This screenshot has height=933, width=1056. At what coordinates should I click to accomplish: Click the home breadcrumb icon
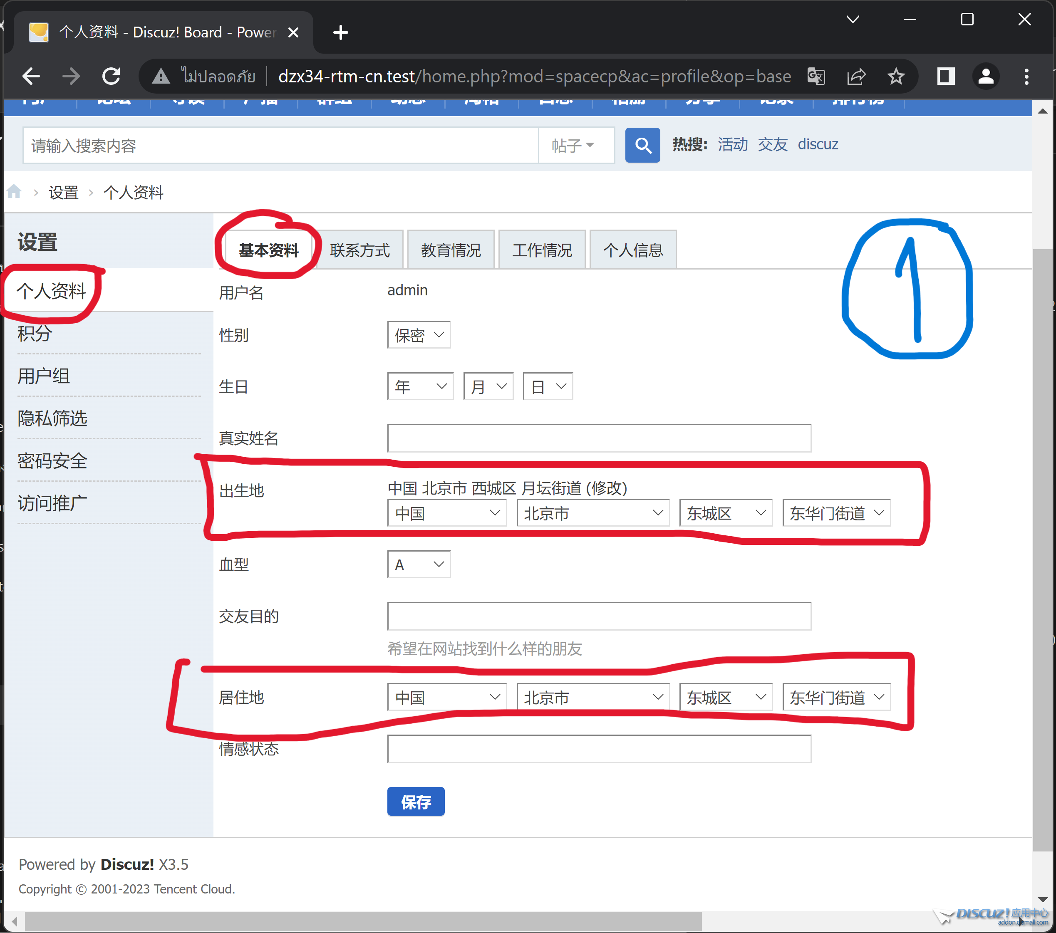pyautogui.click(x=14, y=192)
